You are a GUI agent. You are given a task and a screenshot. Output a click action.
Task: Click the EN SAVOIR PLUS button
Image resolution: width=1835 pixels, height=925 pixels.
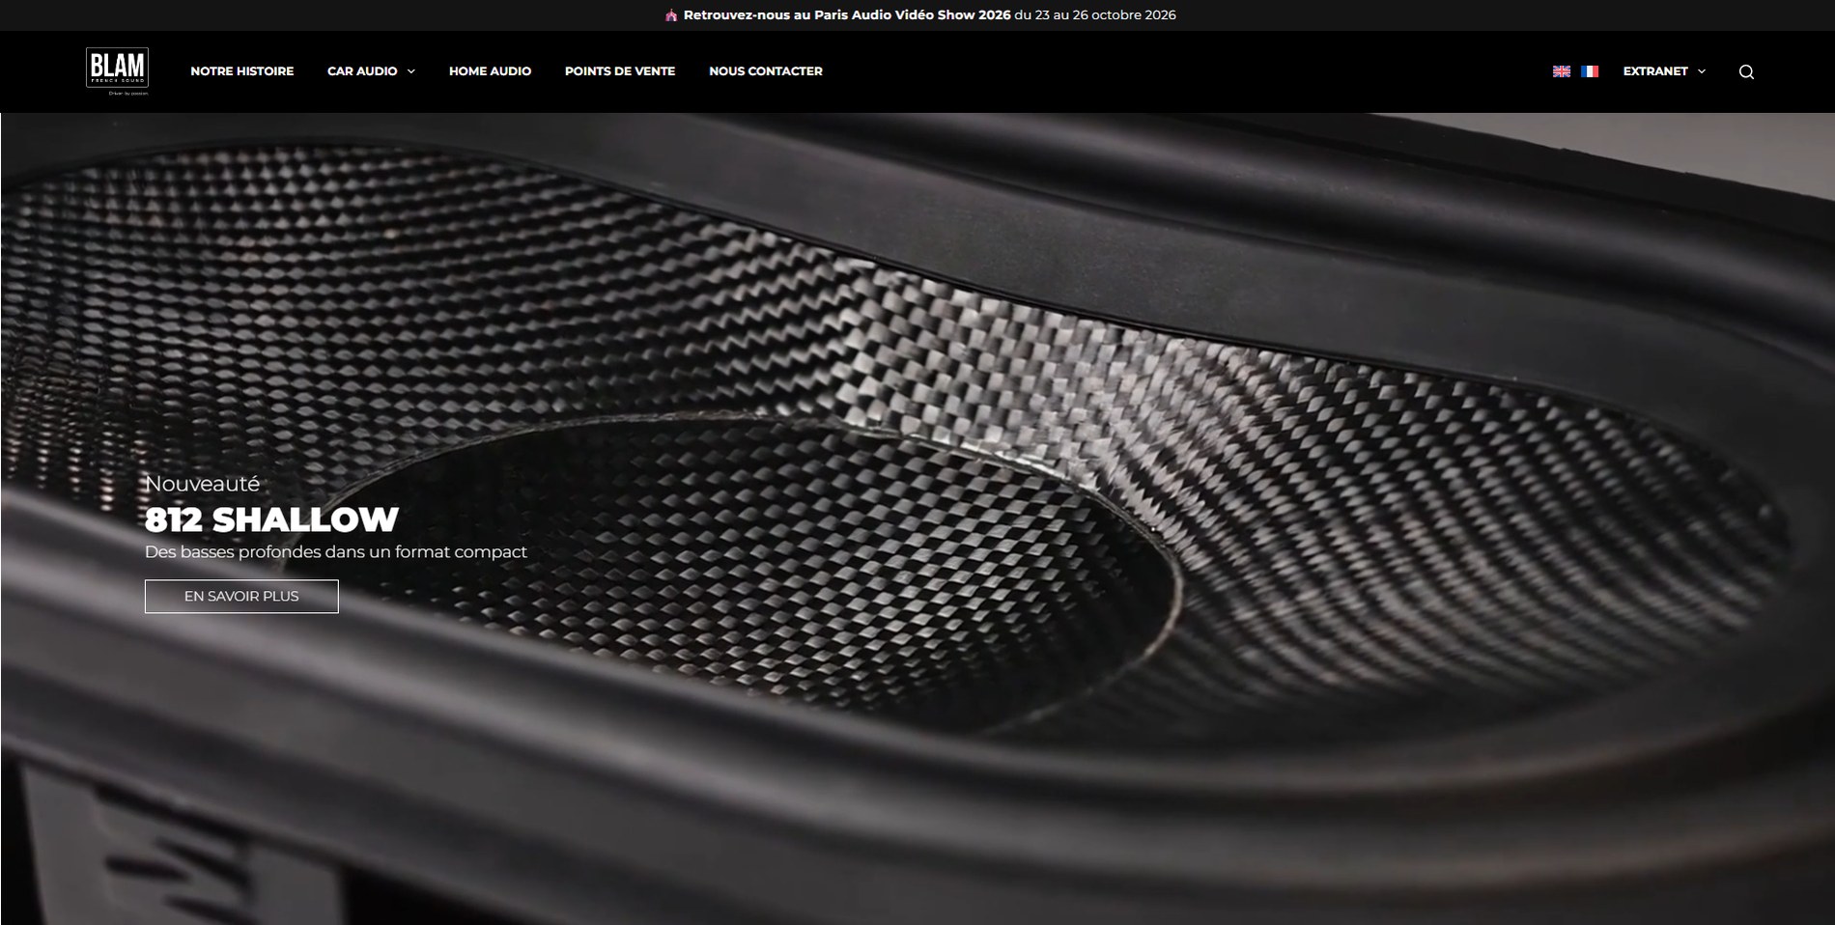(241, 596)
